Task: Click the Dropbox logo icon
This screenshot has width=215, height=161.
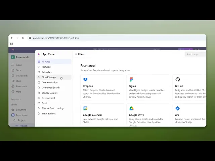Action: pos(85,79)
